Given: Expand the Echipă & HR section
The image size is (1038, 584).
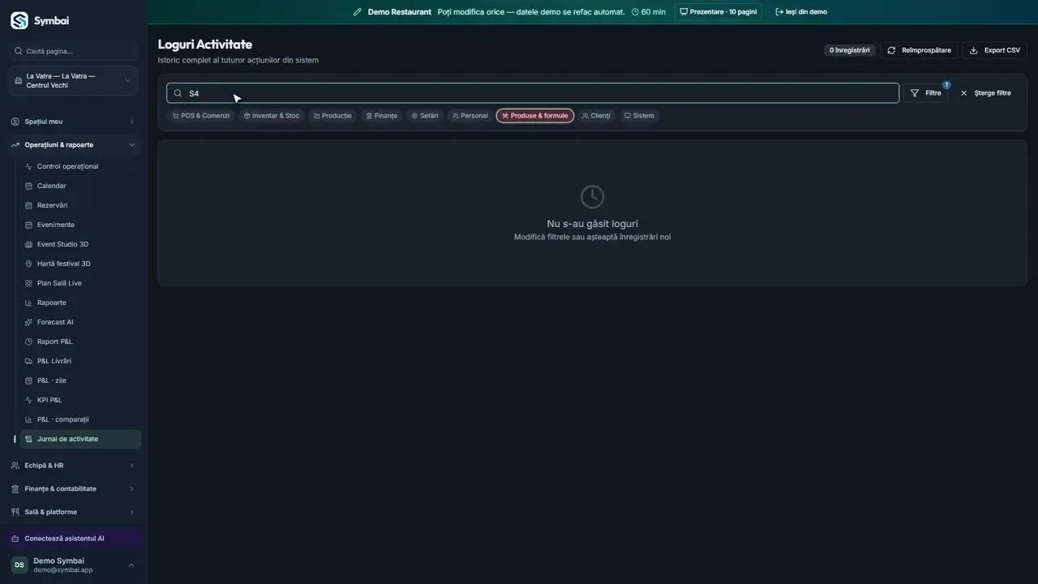Looking at the screenshot, I should [x=73, y=466].
